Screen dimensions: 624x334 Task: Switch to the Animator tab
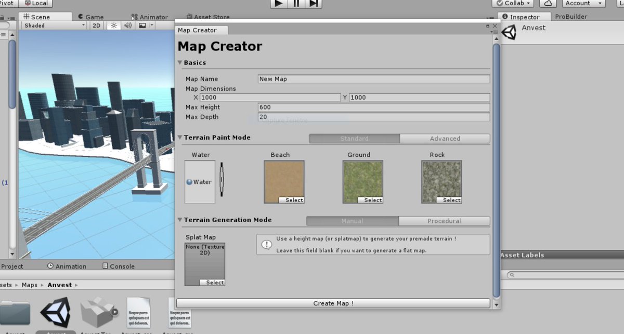150,17
